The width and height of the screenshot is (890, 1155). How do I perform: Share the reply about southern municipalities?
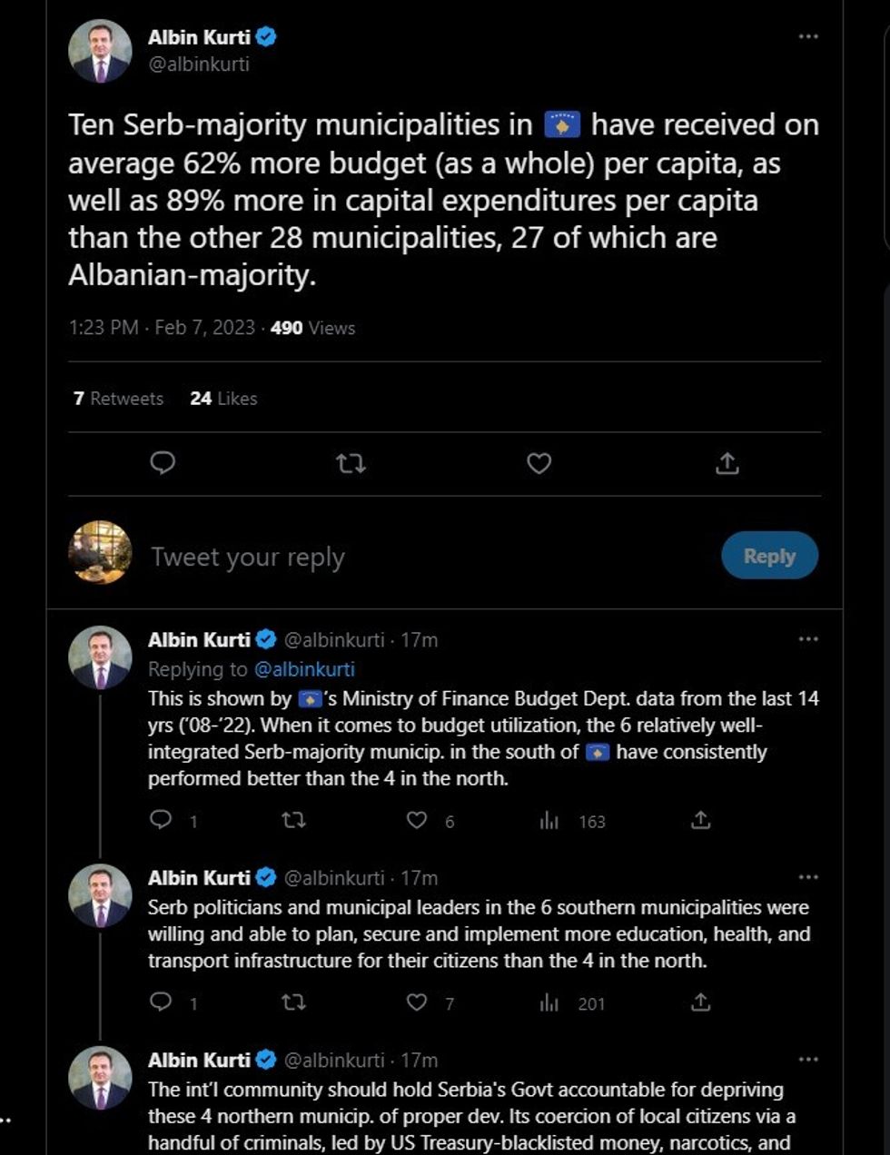click(700, 1002)
